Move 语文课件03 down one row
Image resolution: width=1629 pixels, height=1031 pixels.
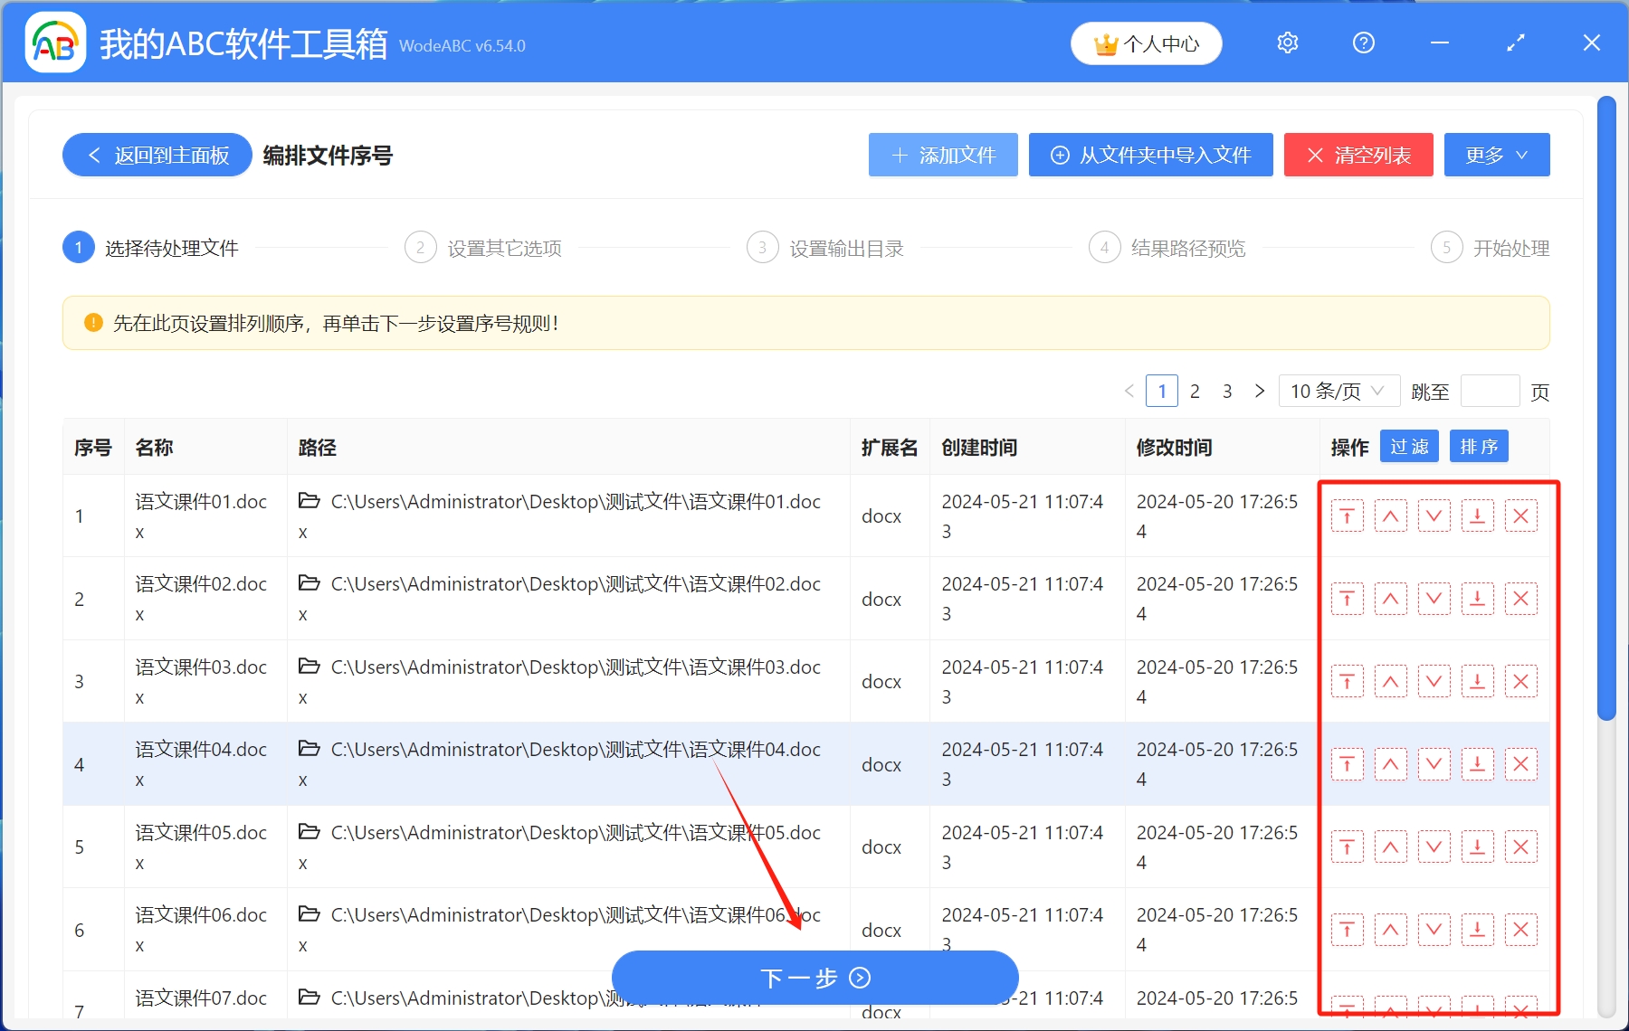coord(1434,681)
